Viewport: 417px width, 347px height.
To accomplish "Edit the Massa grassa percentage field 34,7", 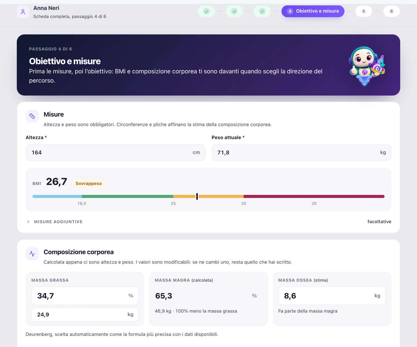I will (x=85, y=296).
